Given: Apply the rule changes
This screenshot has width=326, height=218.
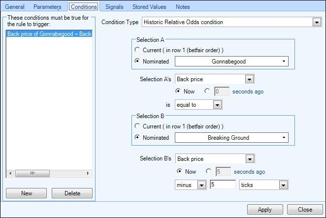Looking at the screenshot, I should pyautogui.click(x=265, y=210).
